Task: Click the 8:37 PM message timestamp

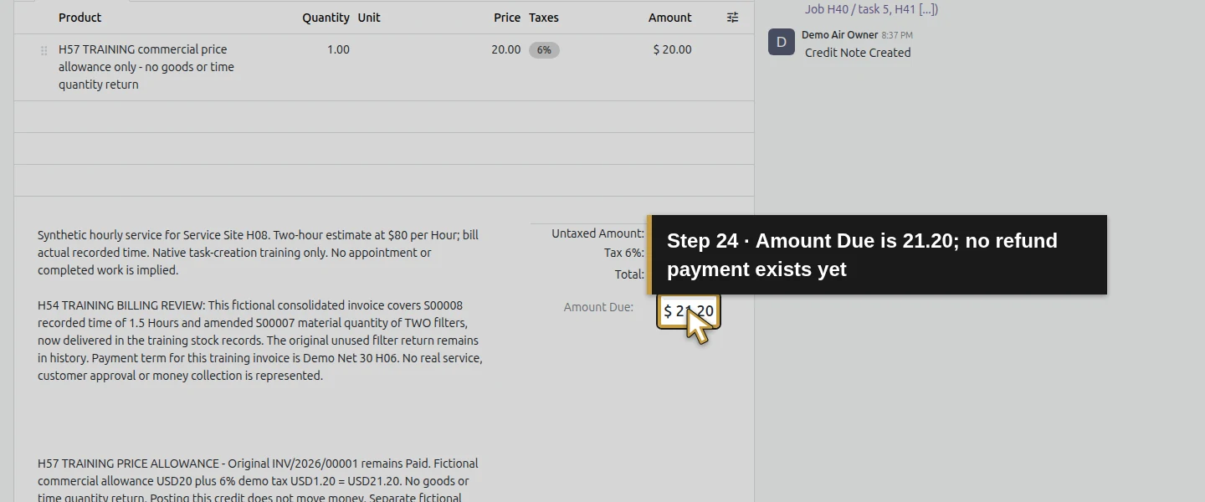Action: tap(897, 35)
